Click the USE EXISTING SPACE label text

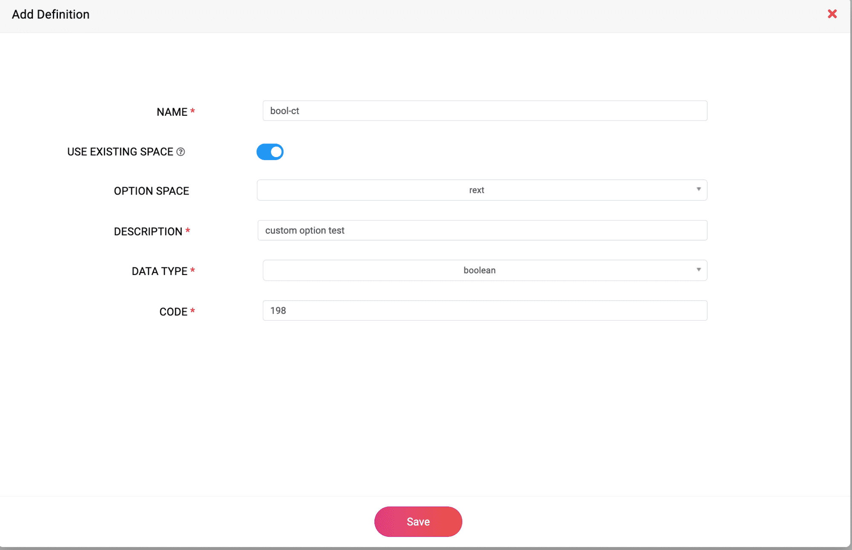tap(120, 152)
